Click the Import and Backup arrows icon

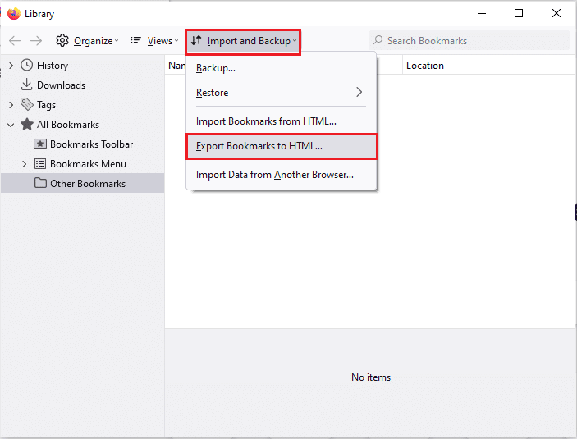pos(196,40)
